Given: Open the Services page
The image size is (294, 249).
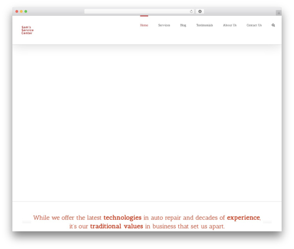Looking at the screenshot, I should (164, 25).
